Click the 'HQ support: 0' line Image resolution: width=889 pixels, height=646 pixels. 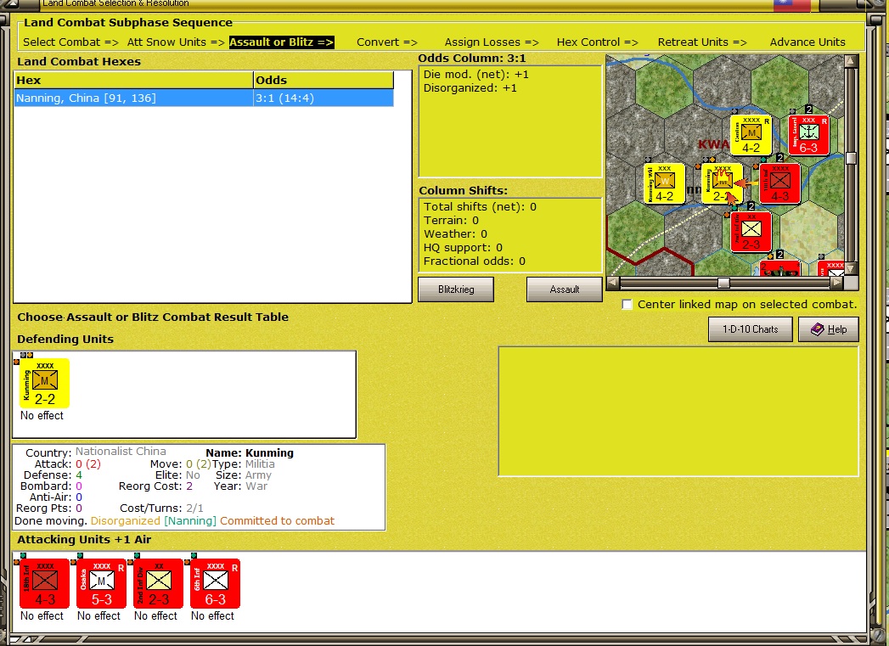[x=463, y=248]
